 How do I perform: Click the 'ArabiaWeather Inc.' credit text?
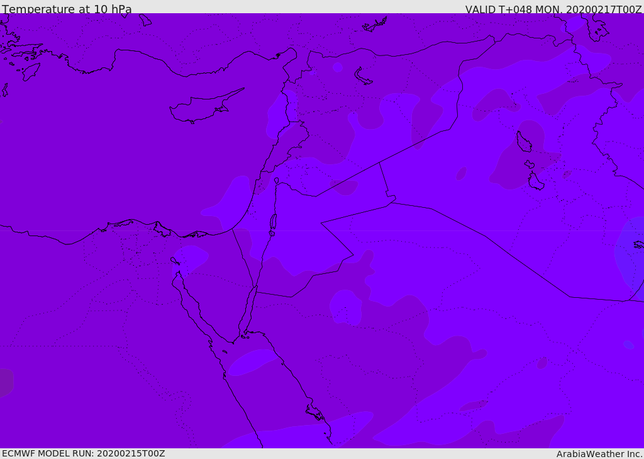[x=600, y=454]
